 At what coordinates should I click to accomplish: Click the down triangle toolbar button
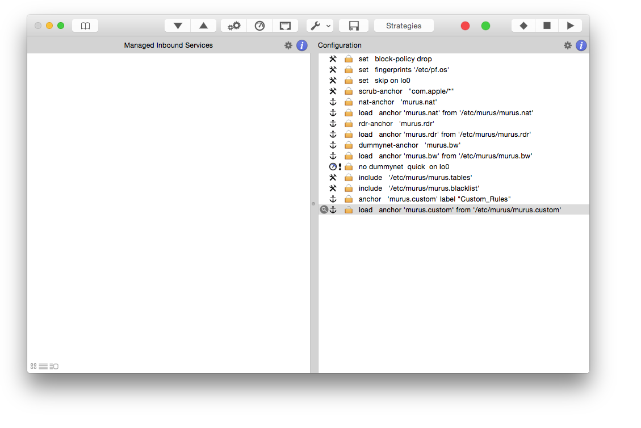(178, 26)
